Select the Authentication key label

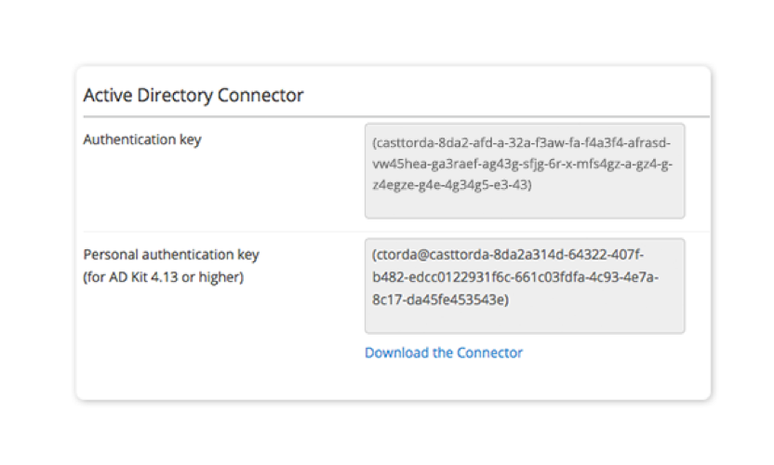142,139
